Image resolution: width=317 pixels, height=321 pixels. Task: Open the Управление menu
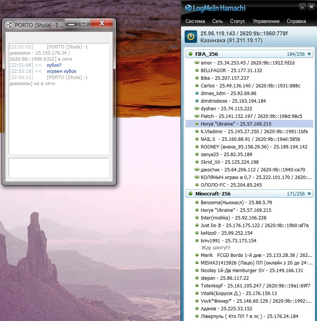[x=266, y=21]
